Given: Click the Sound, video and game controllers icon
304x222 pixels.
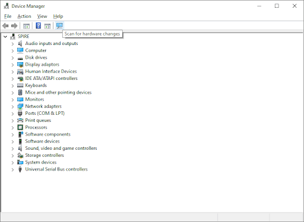Looking at the screenshot, I should click(20, 148).
